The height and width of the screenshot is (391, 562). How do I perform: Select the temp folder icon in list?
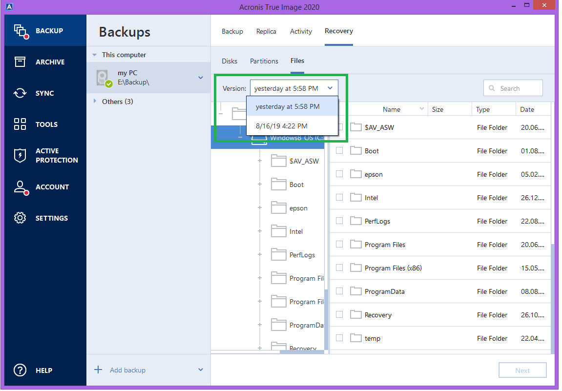click(x=355, y=338)
